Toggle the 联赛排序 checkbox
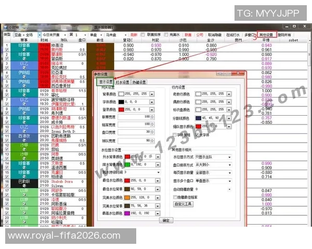The image size is (312, 249). point(142,35)
